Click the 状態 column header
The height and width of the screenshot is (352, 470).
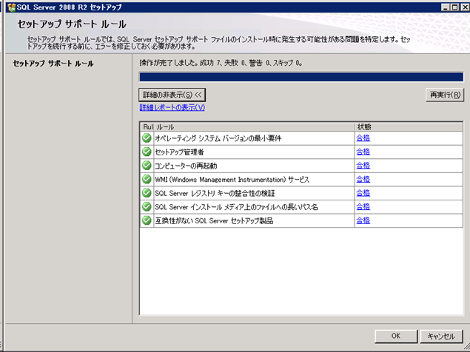(x=409, y=127)
